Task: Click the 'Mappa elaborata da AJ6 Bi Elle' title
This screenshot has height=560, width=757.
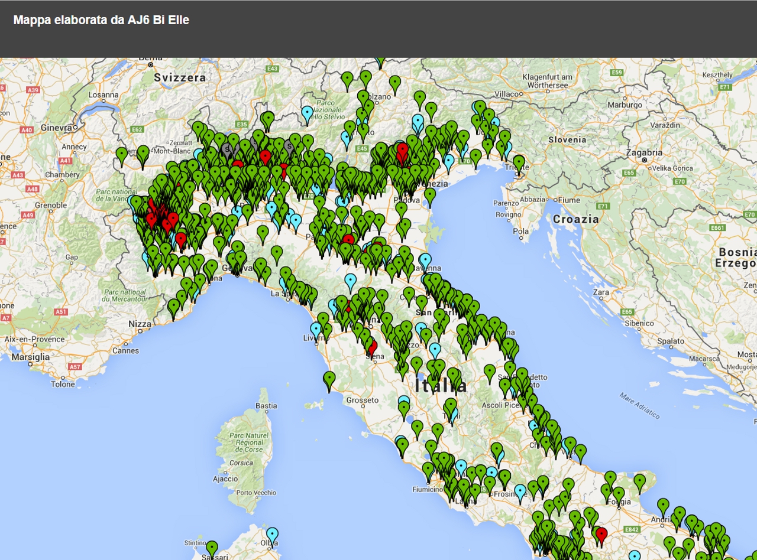Action: pyautogui.click(x=101, y=19)
